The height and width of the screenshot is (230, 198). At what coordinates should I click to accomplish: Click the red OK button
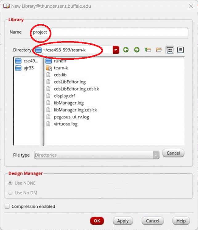(x=97, y=221)
